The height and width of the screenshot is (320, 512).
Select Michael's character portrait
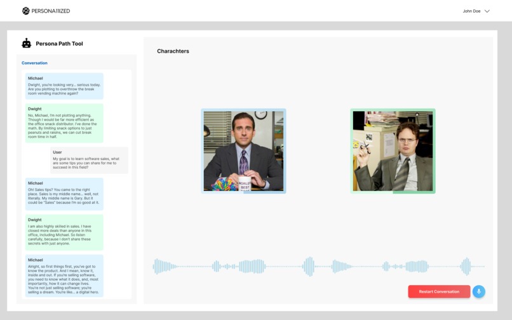click(x=243, y=151)
